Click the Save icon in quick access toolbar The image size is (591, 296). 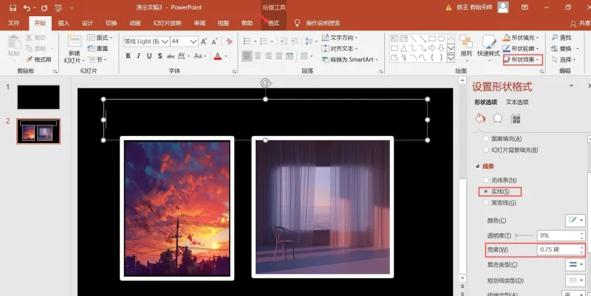(x=13, y=7)
